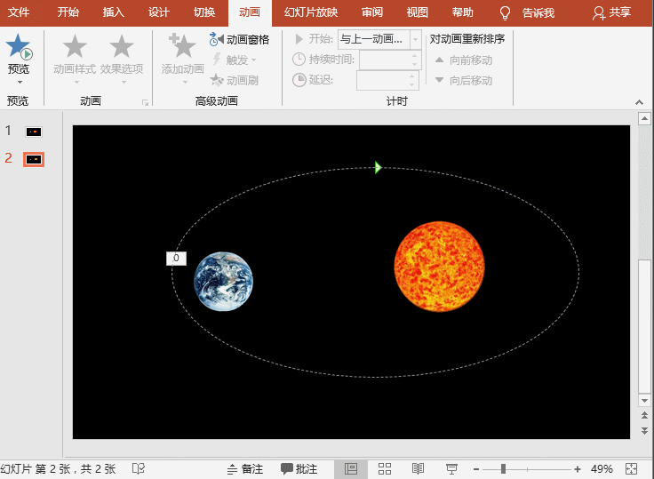This screenshot has width=654, height=479.
Task: Click the scrollbar up arrow
Action: (x=644, y=119)
